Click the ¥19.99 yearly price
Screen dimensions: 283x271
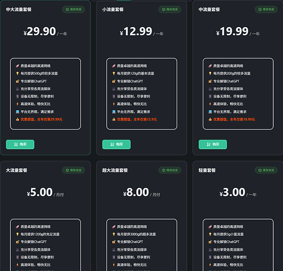tap(238, 31)
